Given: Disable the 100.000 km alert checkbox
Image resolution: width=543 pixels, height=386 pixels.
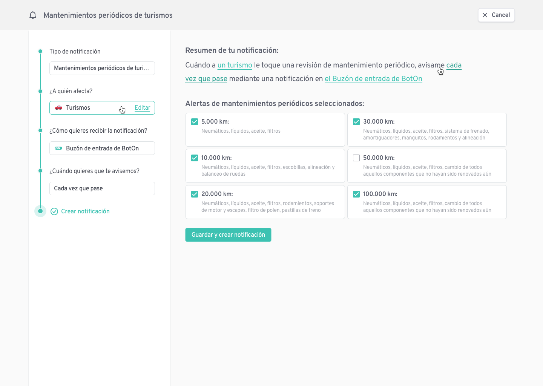Looking at the screenshot, I should (356, 194).
